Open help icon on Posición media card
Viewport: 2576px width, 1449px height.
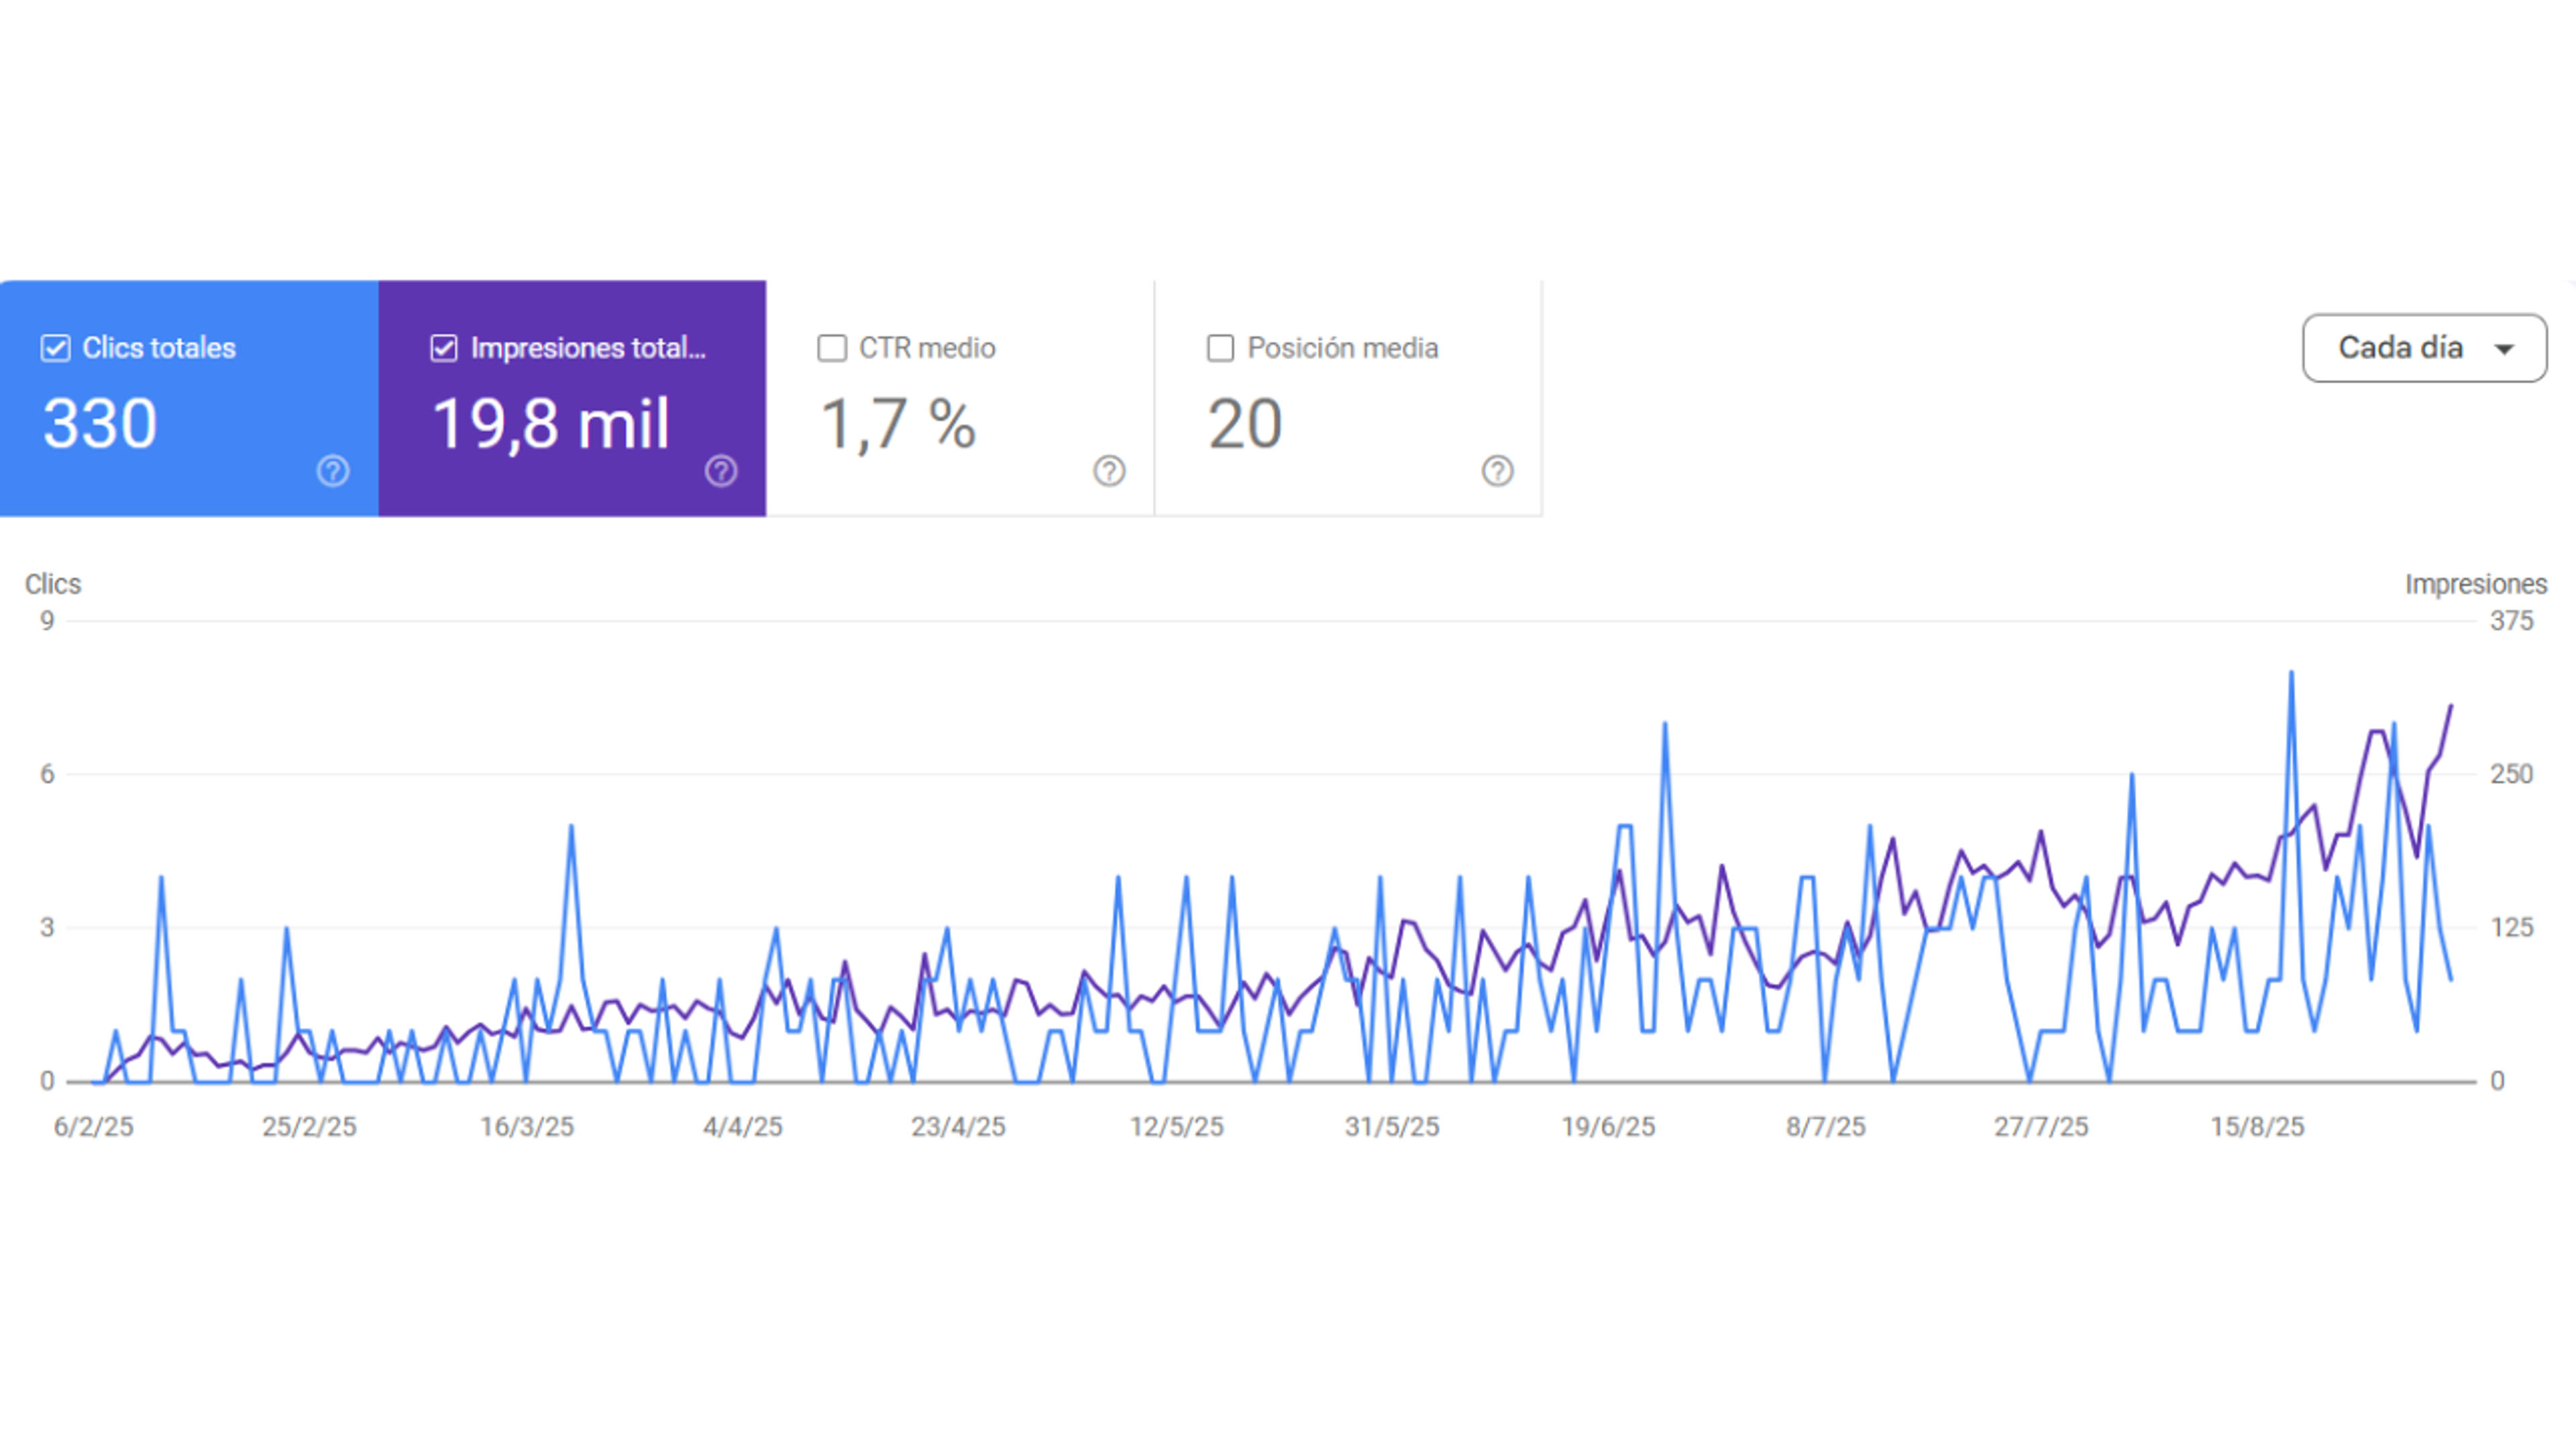[x=1497, y=471]
